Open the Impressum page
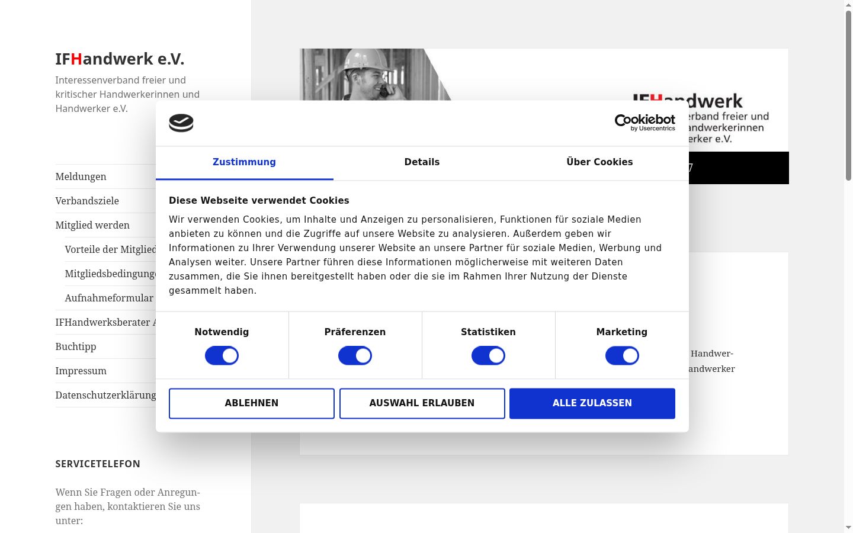Viewport: 853px width, 533px height. 81,371
